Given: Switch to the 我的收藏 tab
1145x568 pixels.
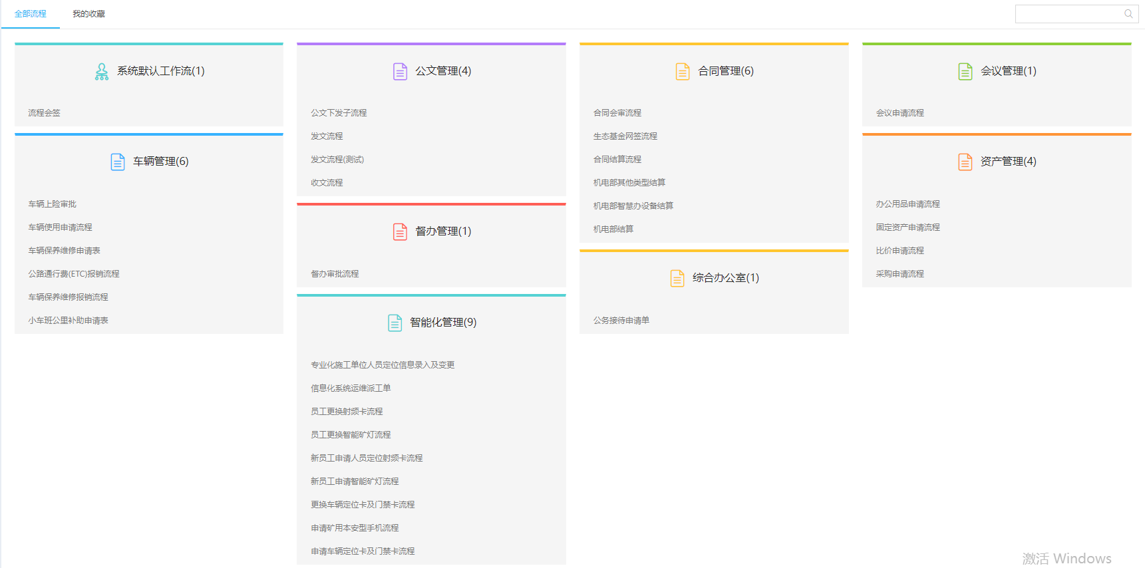Looking at the screenshot, I should coord(88,14).
